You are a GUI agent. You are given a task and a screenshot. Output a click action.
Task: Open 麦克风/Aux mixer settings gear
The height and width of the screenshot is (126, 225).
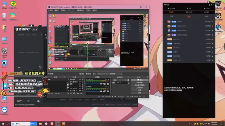(x=108, y=84)
